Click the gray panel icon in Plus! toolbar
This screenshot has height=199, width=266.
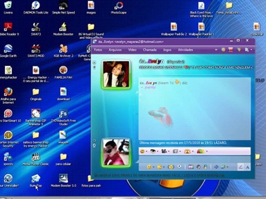tap(175, 151)
